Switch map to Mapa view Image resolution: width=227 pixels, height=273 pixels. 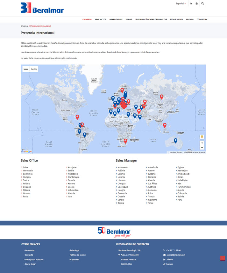tap(26, 69)
